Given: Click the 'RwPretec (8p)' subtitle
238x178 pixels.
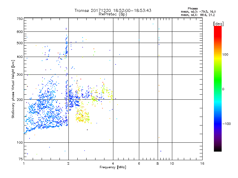Looking at the screenshot, I should tap(113, 14).
